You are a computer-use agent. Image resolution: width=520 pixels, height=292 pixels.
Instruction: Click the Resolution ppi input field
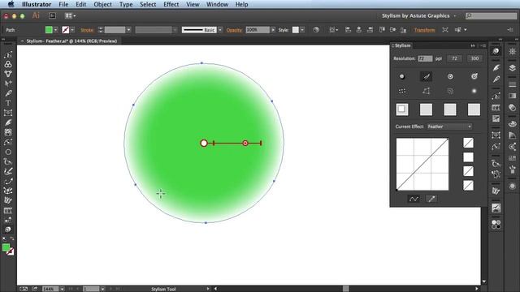(x=425, y=58)
